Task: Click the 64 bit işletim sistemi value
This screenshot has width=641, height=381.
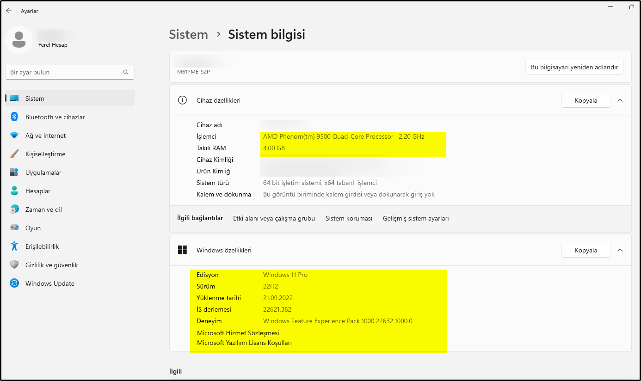Action: coord(320,183)
